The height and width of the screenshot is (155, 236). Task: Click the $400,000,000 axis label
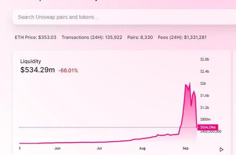[211, 131]
